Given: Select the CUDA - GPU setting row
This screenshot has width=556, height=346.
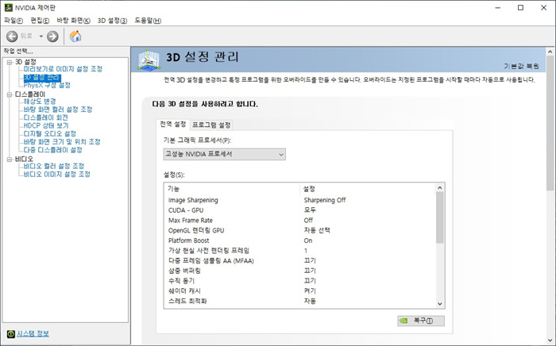Looking at the screenshot, I should click(x=300, y=210).
